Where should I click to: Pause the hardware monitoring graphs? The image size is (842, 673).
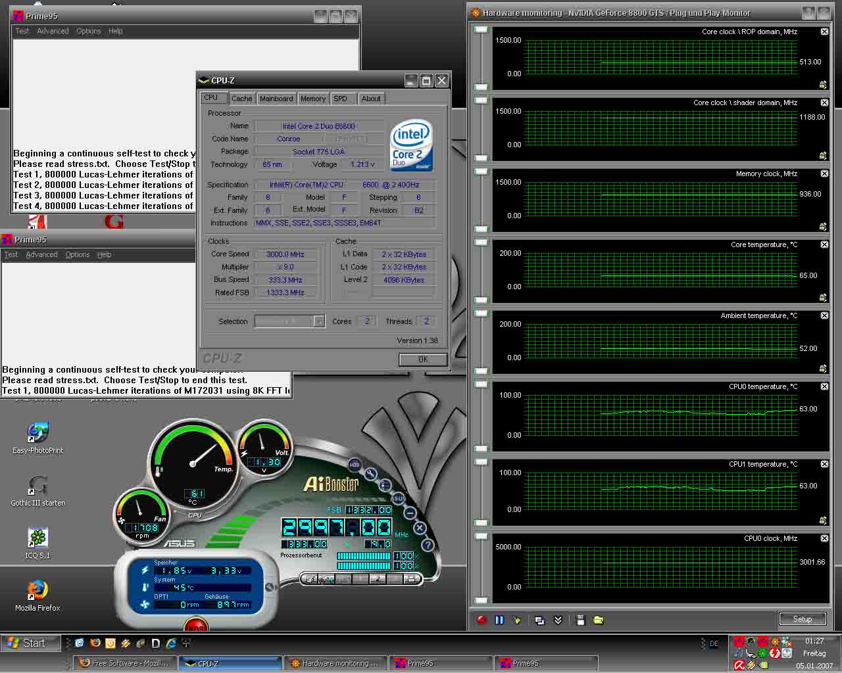[x=499, y=620]
